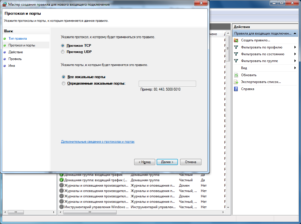Click Обновить action
Viewport: 301px width, 224px height.
[249, 75]
